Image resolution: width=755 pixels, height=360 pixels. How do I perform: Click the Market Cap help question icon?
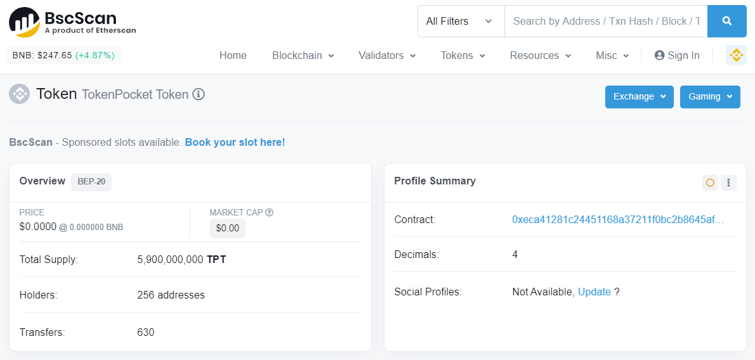(x=269, y=212)
